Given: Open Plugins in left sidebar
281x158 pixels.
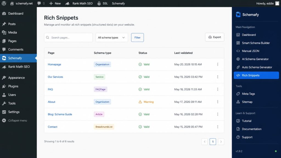Looking at the screenshot, I should pos(18,86).
